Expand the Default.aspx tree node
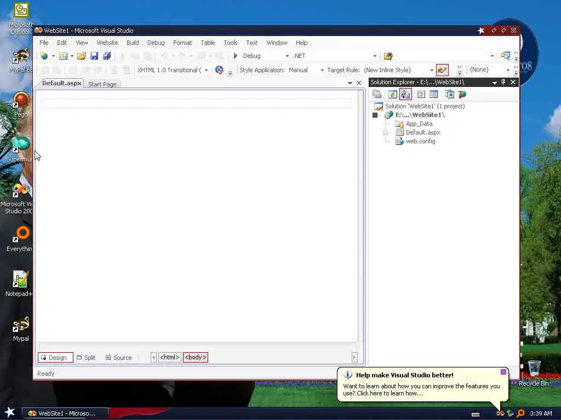The height and width of the screenshot is (420, 561). pos(386,132)
